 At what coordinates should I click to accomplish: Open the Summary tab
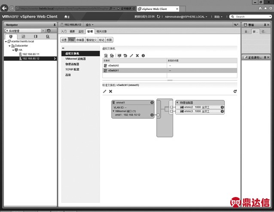pos(72,31)
